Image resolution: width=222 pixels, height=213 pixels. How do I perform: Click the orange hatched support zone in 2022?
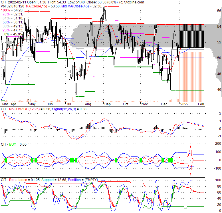pyautogui.click(x=192, y=77)
